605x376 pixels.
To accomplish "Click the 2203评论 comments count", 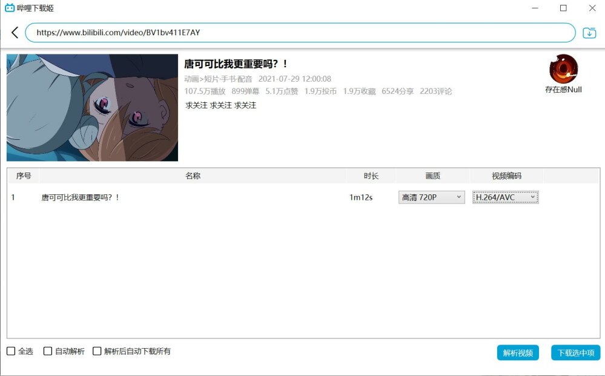I will [435, 91].
